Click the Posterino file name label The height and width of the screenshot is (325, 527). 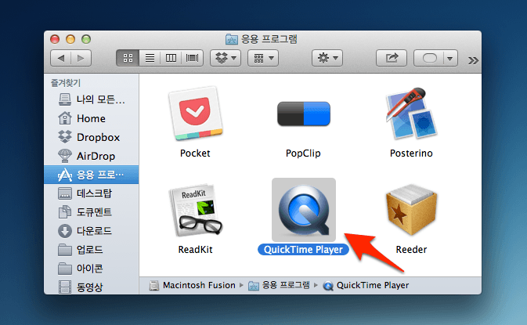[x=411, y=153]
